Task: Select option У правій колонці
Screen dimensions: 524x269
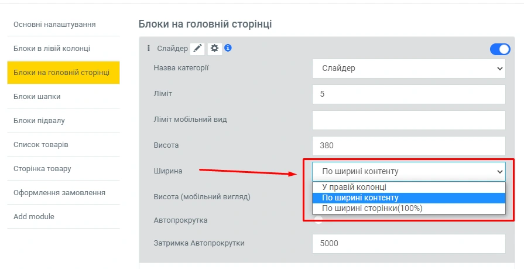Action: [354, 188]
